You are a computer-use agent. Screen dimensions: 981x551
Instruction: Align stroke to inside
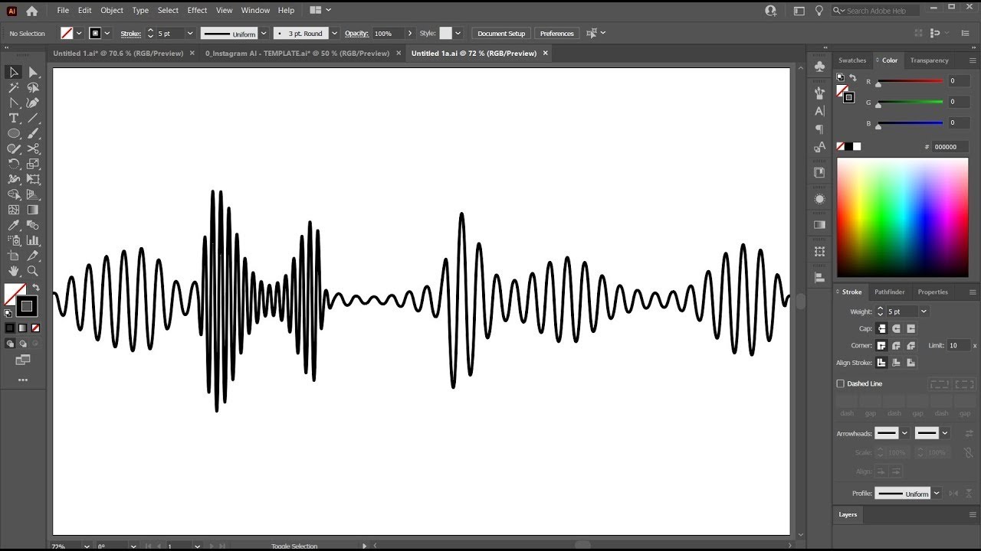(x=896, y=363)
